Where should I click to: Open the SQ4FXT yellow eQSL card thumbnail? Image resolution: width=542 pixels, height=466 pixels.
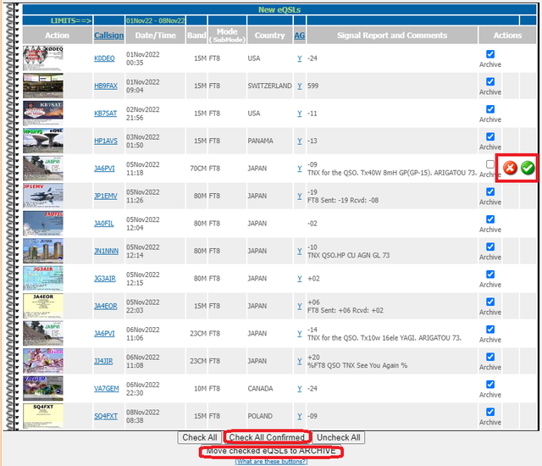pyautogui.click(x=43, y=416)
